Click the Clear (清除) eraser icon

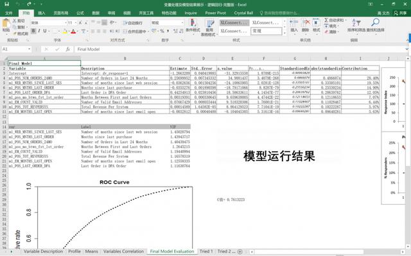coord(326,31)
